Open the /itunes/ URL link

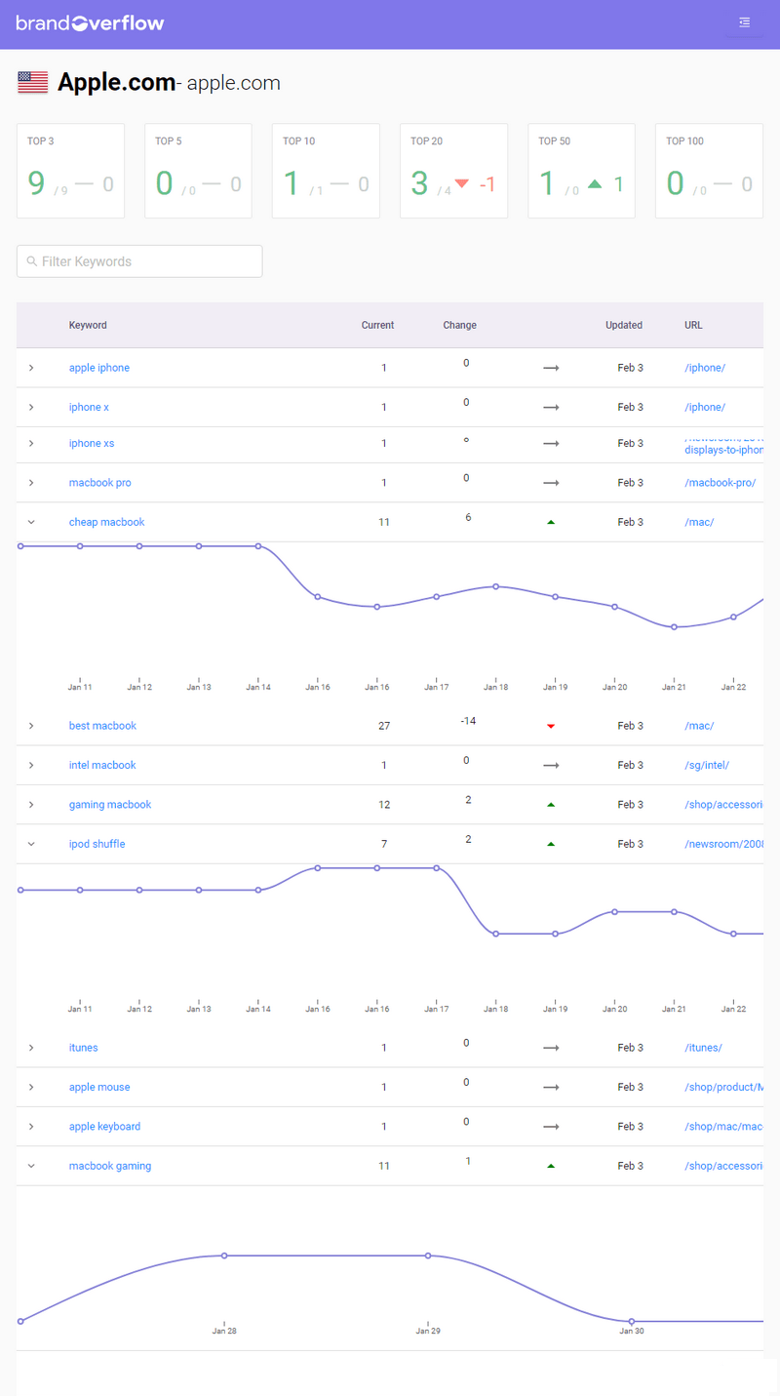tap(703, 1048)
